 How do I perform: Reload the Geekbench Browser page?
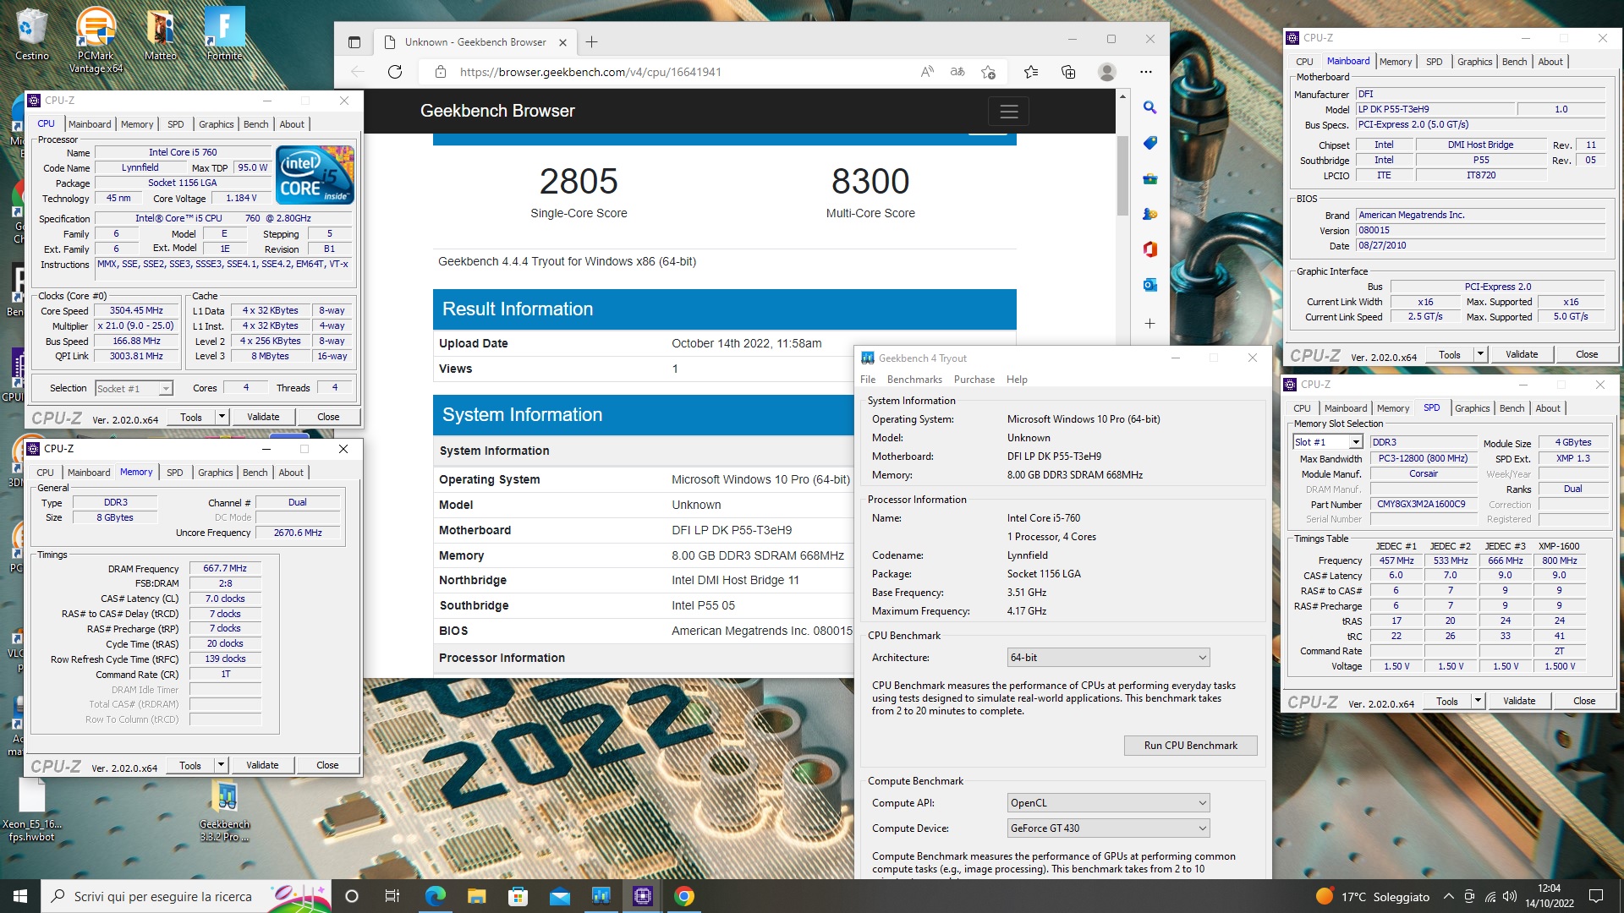pyautogui.click(x=395, y=72)
